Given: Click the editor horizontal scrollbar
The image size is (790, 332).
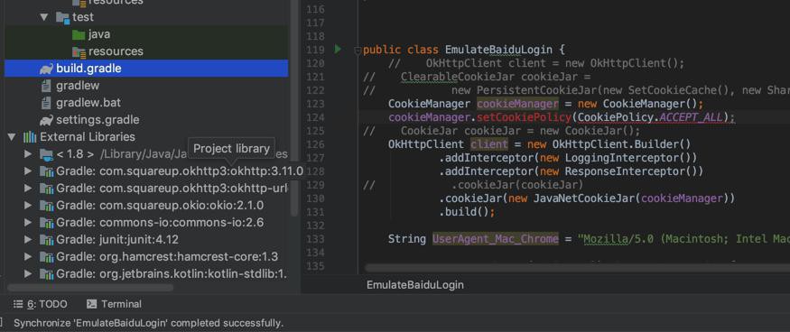Looking at the screenshot, I should coord(578,268).
